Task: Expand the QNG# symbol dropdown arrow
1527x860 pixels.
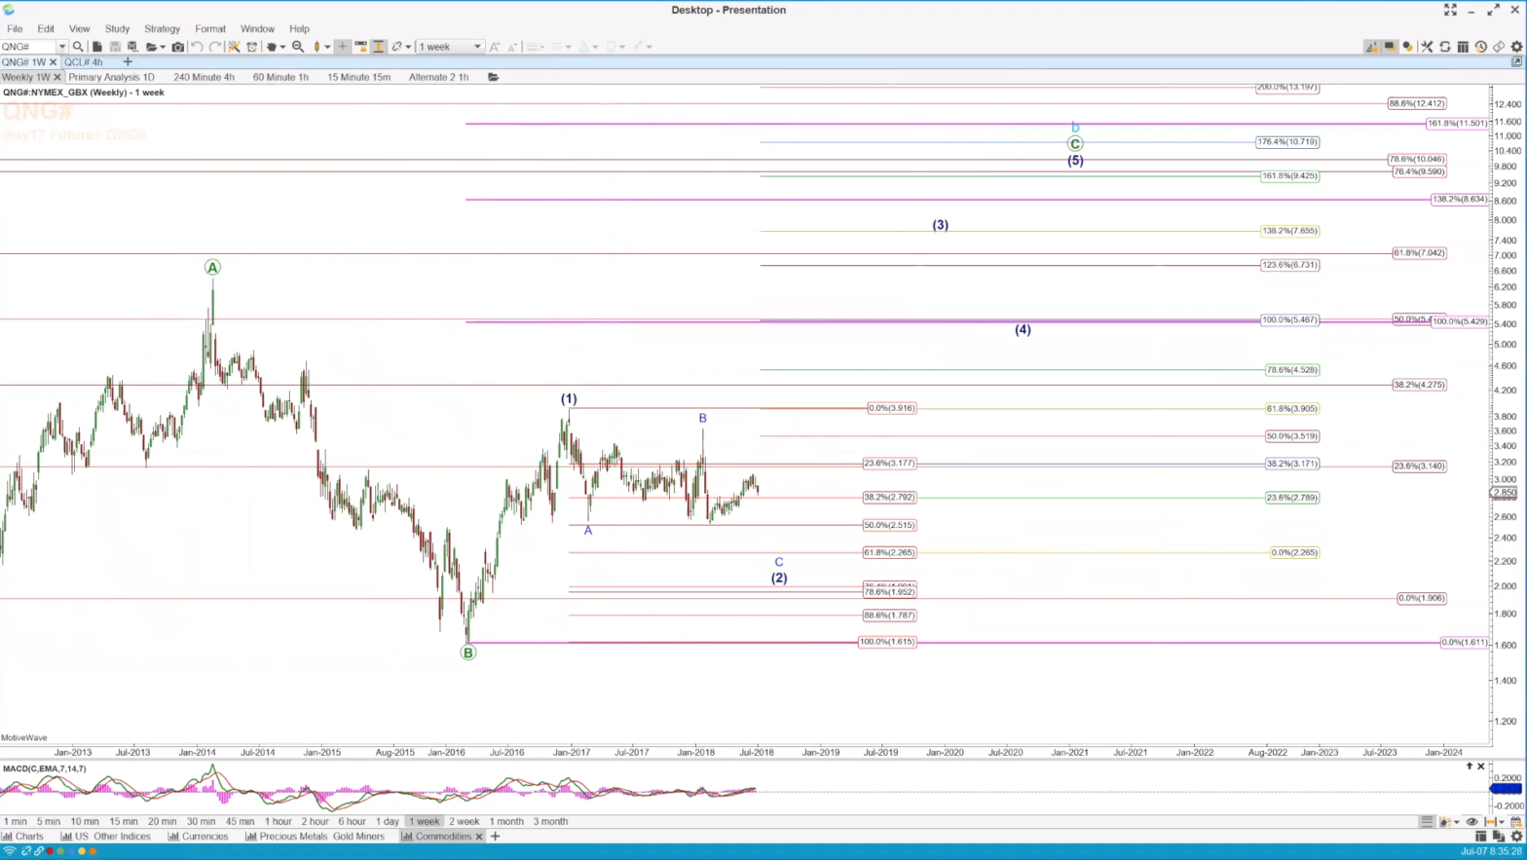Action: click(x=62, y=47)
